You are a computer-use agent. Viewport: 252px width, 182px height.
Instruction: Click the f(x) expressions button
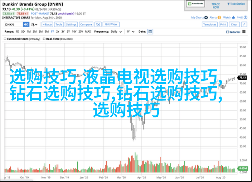[98, 24]
